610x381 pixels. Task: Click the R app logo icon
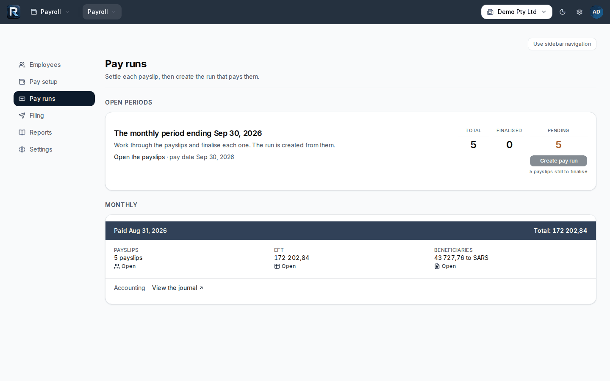tap(14, 12)
